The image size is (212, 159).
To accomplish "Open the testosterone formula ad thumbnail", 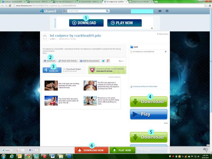I will pyautogui.click(x=51, y=85).
